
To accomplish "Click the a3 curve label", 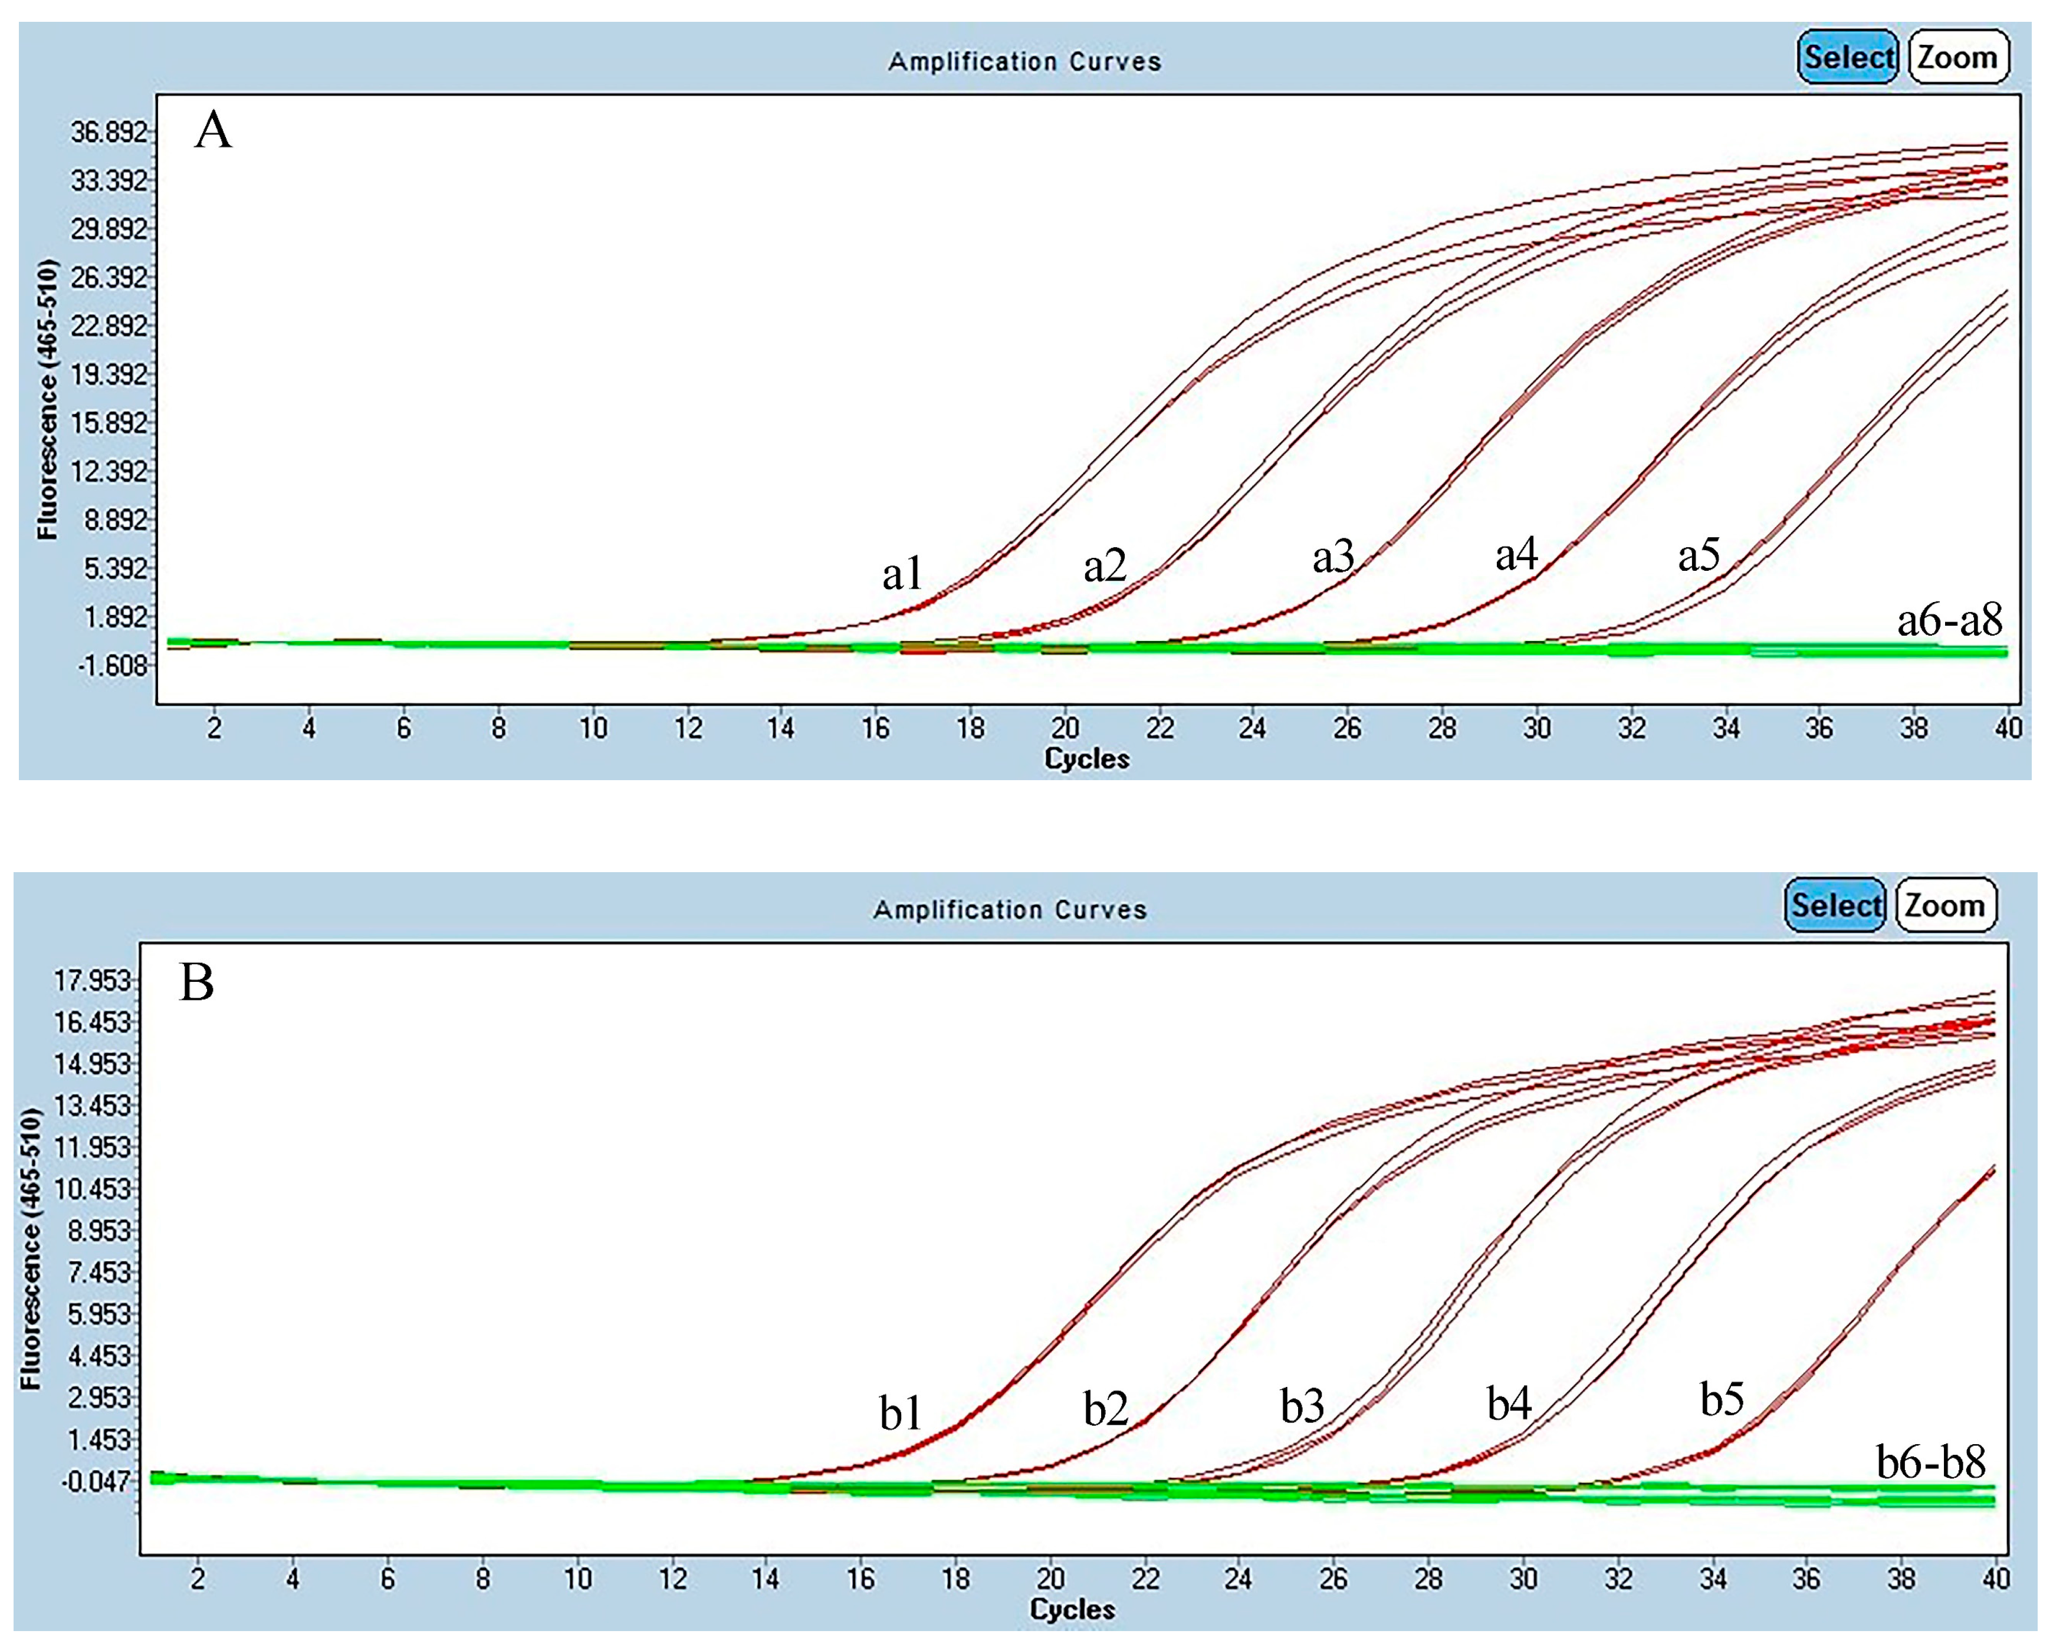I will point(1333,557).
